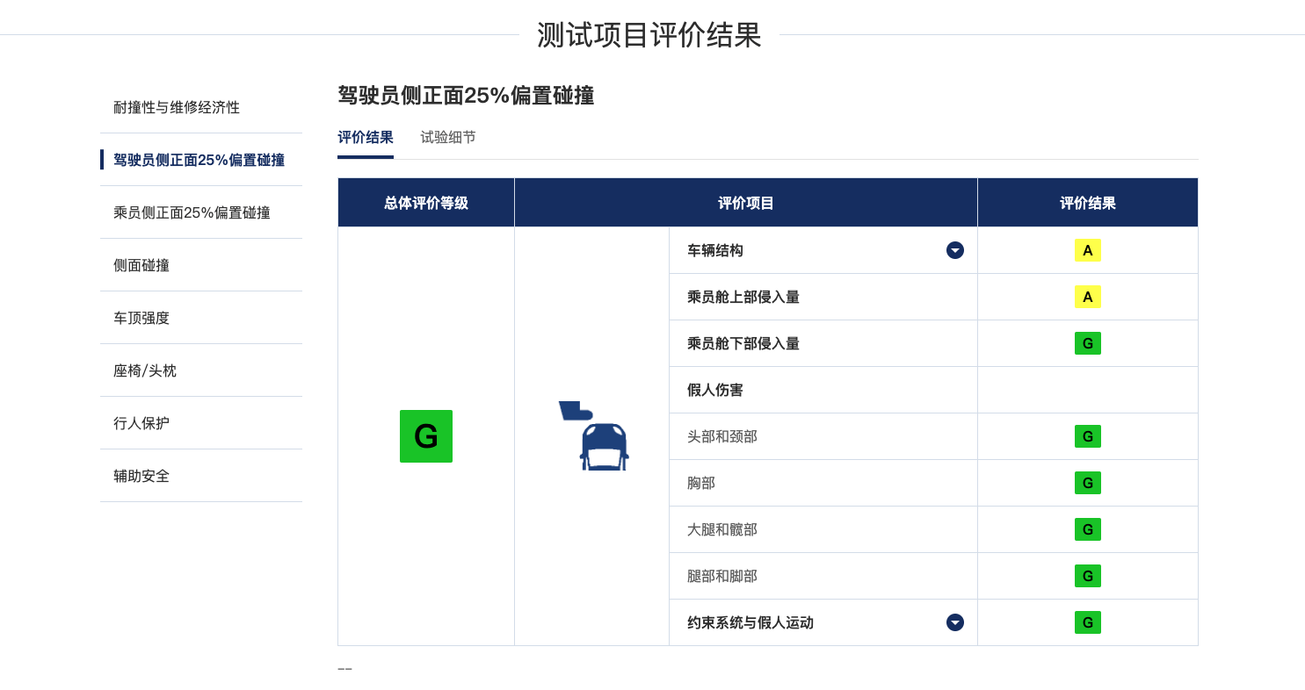Click the green G badge for 乘员舱下部侵入量
Screen dimensions: 1305x690
coord(1088,343)
